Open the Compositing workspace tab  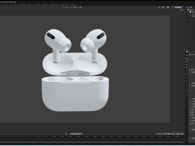pyautogui.click(x=54, y=5)
